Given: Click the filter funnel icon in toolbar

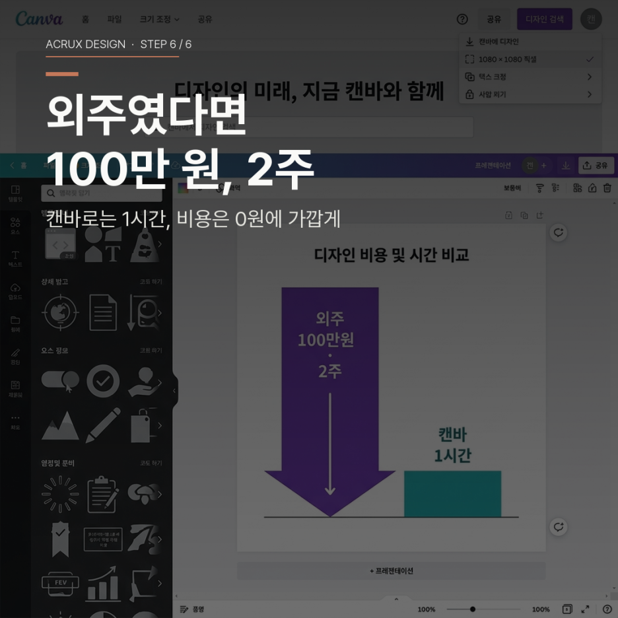Looking at the screenshot, I should click(539, 188).
